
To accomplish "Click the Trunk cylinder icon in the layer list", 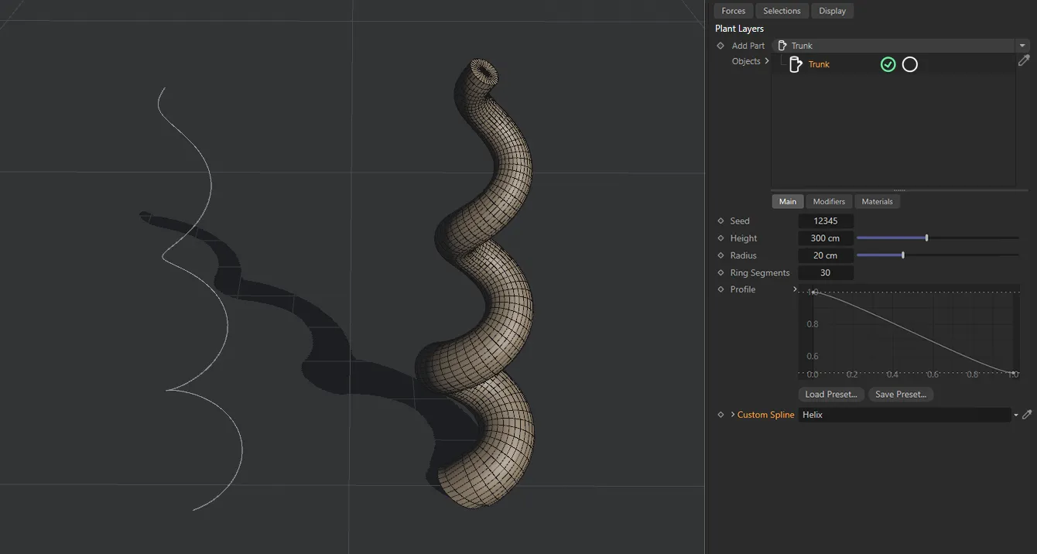I will point(796,64).
